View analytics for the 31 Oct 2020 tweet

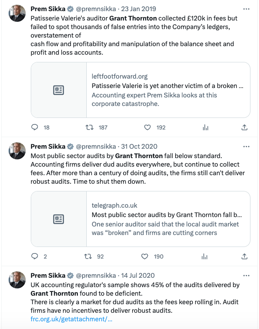click(206, 256)
